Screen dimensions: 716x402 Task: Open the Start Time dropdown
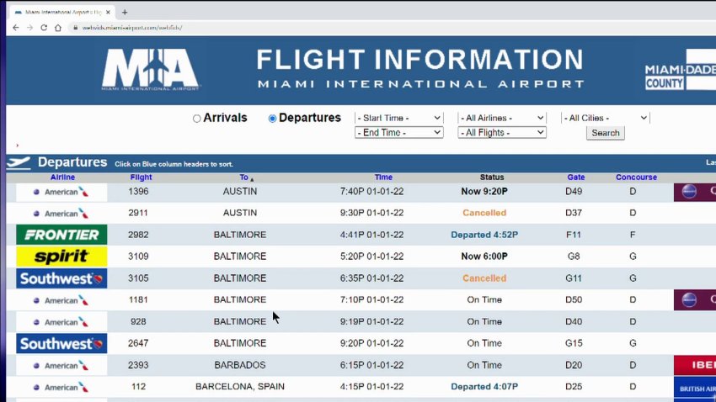[x=398, y=118]
